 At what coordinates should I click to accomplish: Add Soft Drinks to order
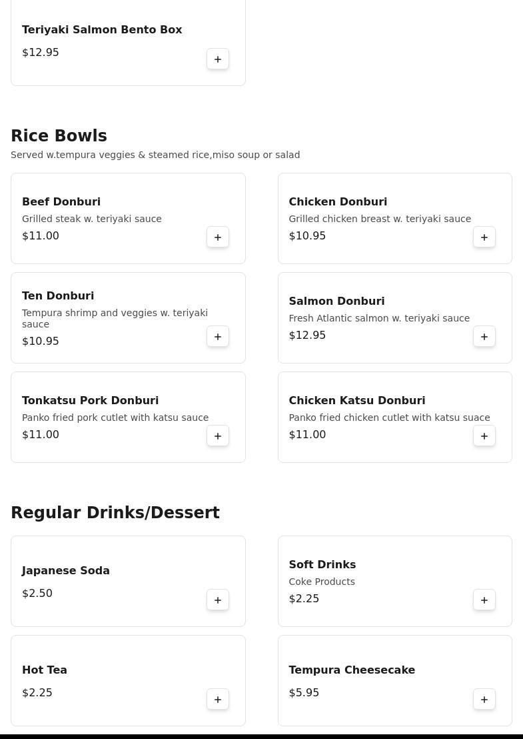(x=484, y=600)
